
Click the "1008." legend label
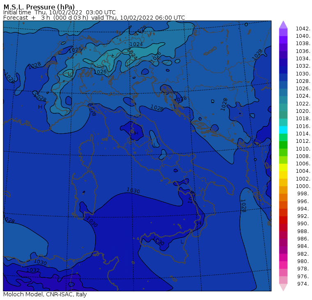(303, 156)
